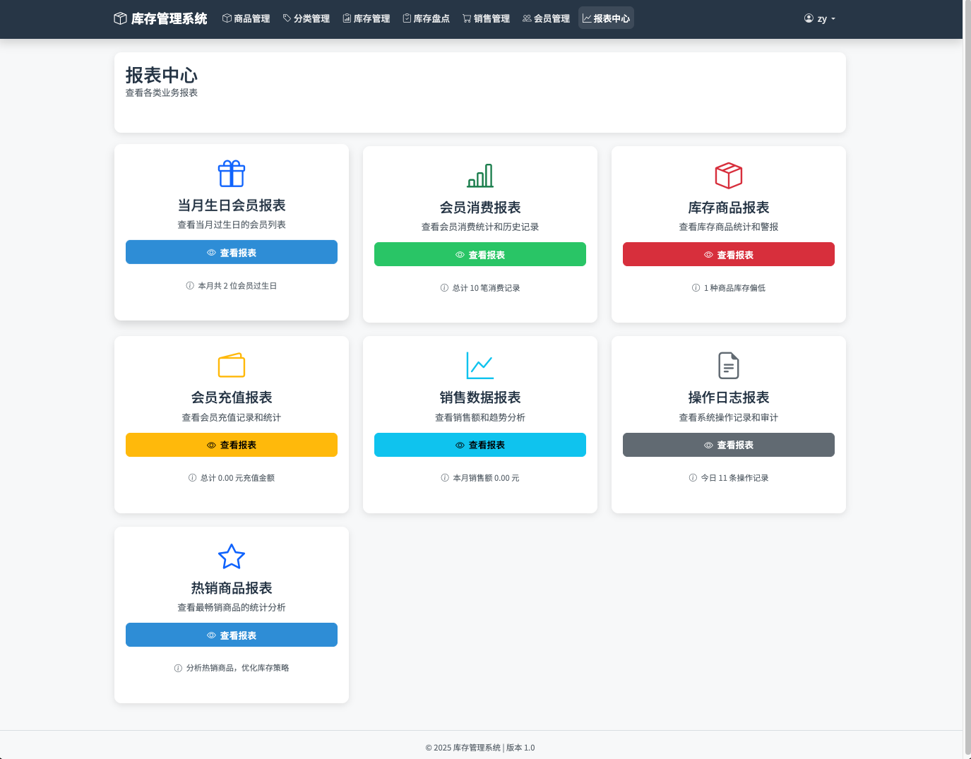This screenshot has width=971, height=759.
Task: Click the 操作日志报表 card title
Action: [x=729, y=398]
